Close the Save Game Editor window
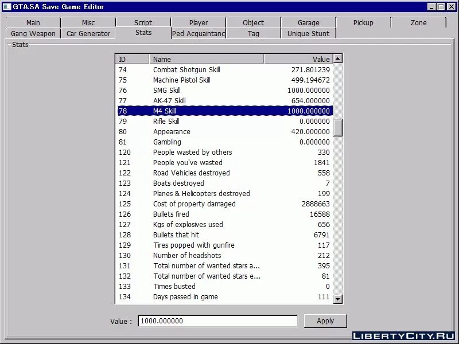Screen dimensions: 459x344 pos(451,6)
